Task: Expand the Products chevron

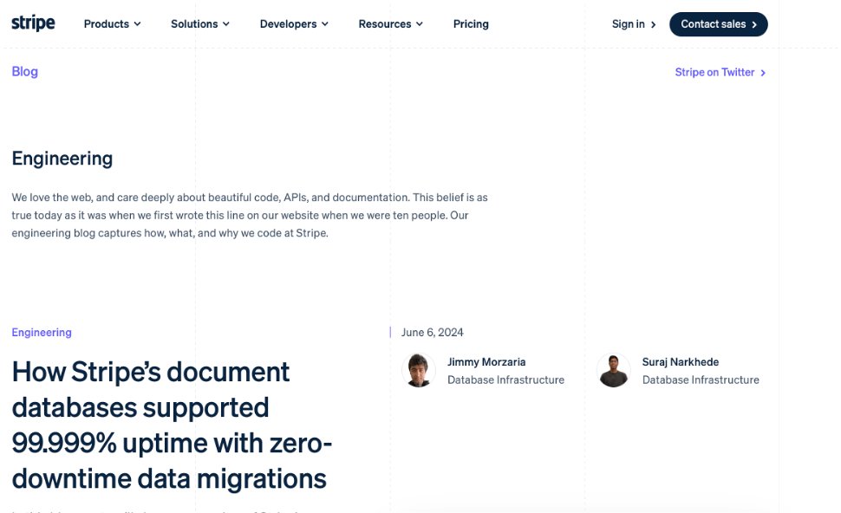Action: tap(137, 24)
